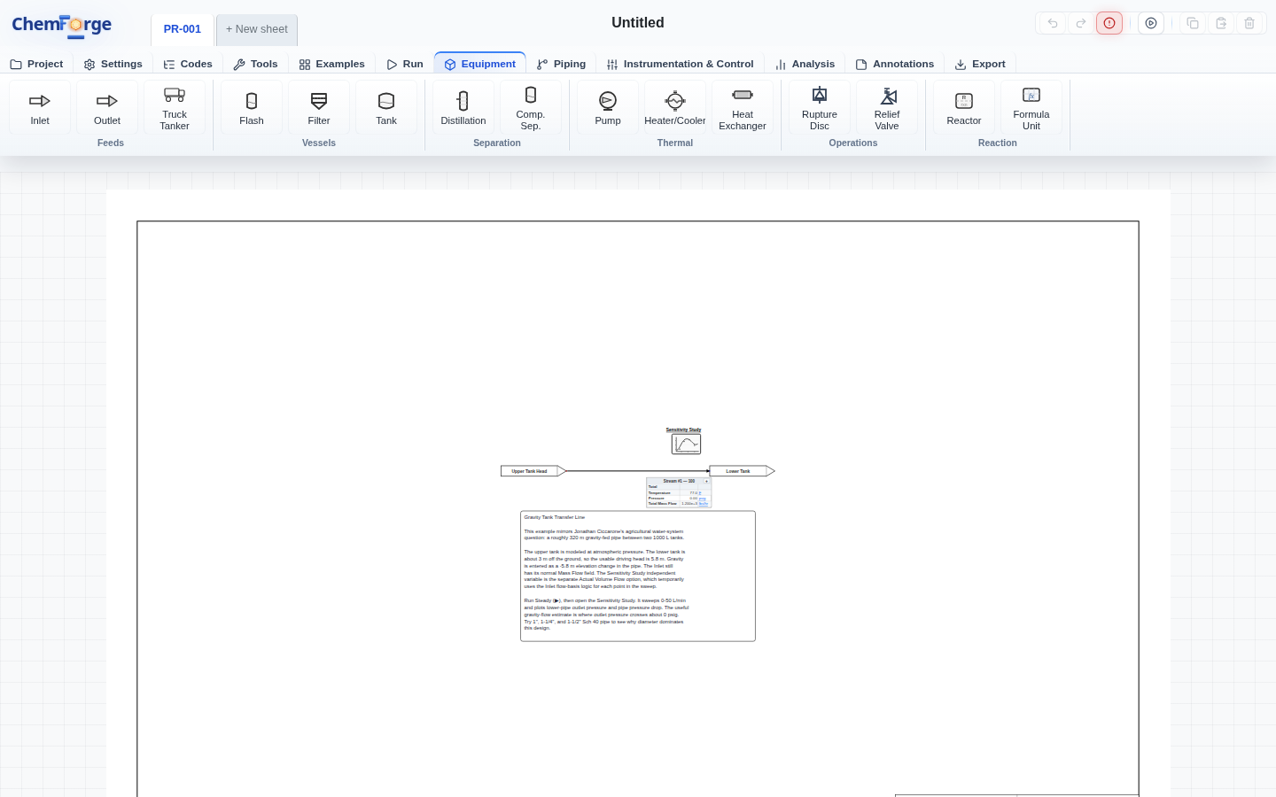This screenshot has width=1276, height=797.
Task: Insert an Inlet feed
Action: coord(40,107)
